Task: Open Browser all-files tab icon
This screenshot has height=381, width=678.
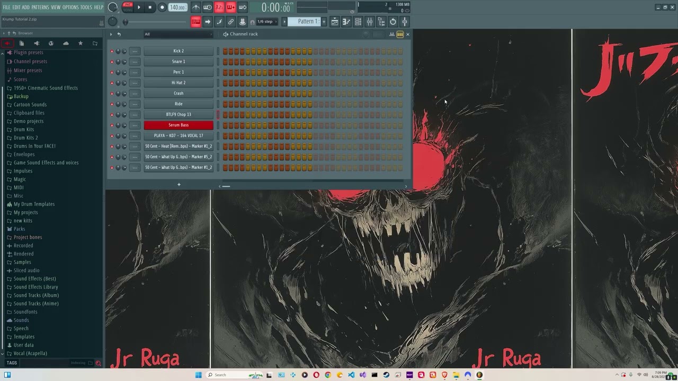Action: pyautogui.click(x=7, y=43)
